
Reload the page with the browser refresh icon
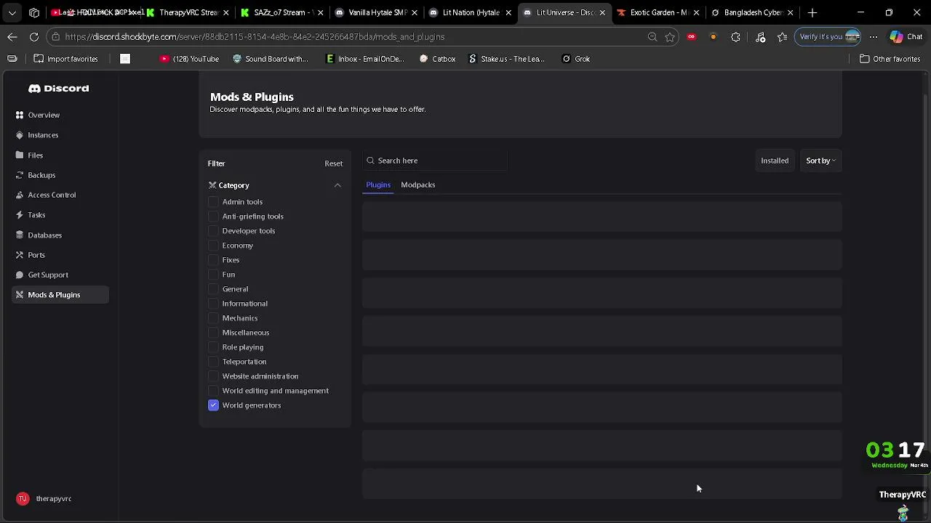(34, 36)
